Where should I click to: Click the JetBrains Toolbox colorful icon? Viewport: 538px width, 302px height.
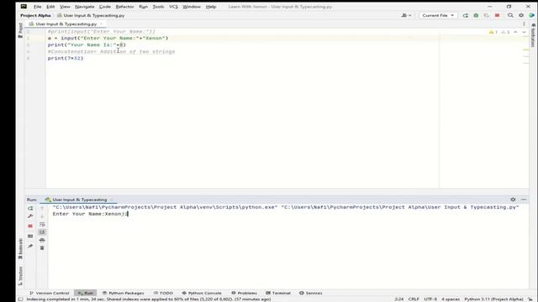(532, 15)
